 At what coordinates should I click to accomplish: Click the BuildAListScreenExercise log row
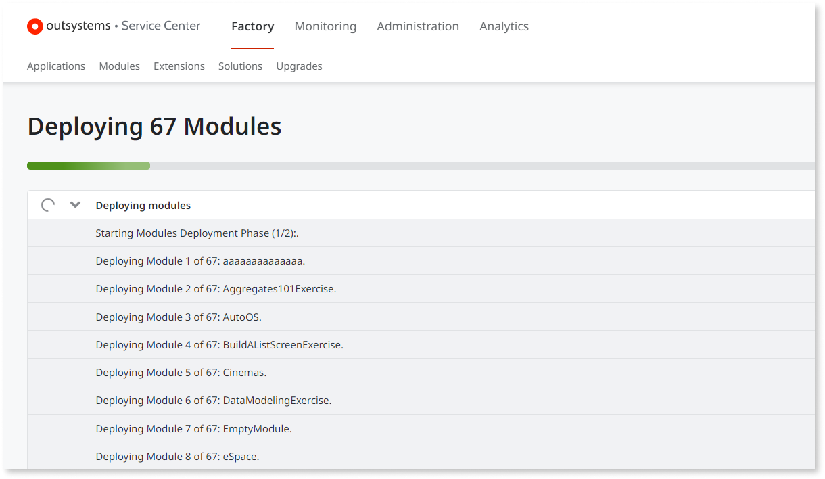point(219,345)
